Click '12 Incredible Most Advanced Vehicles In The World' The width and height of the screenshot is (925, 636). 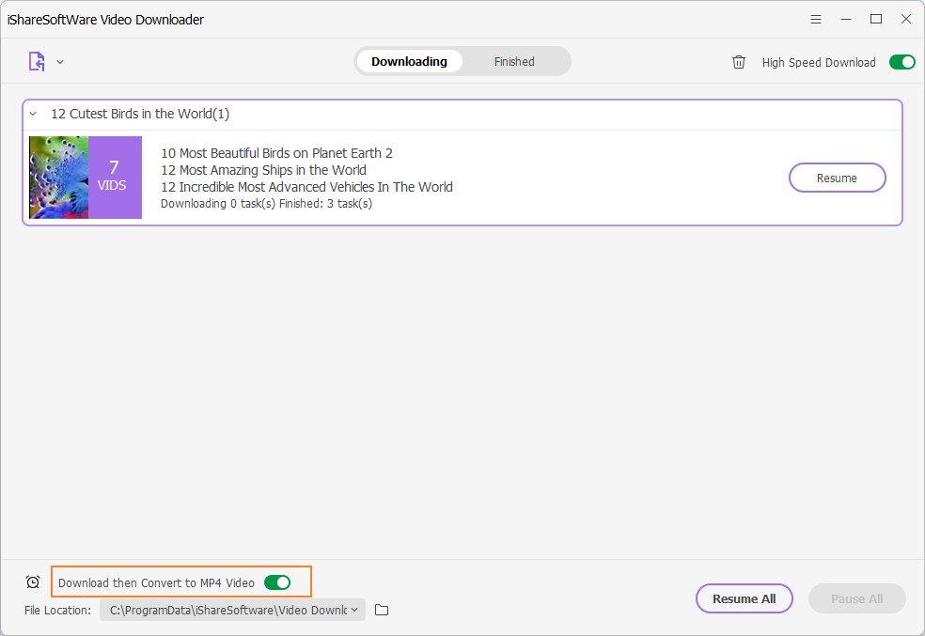[306, 187]
